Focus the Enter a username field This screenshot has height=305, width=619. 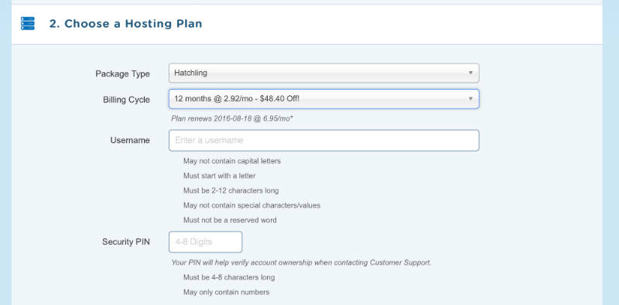click(x=323, y=140)
